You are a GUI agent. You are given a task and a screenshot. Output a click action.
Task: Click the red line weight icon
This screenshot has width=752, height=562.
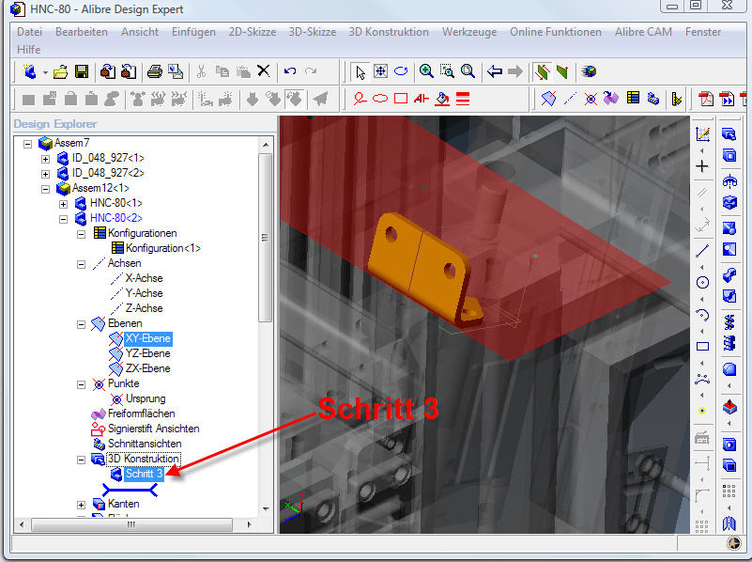tap(463, 99)
